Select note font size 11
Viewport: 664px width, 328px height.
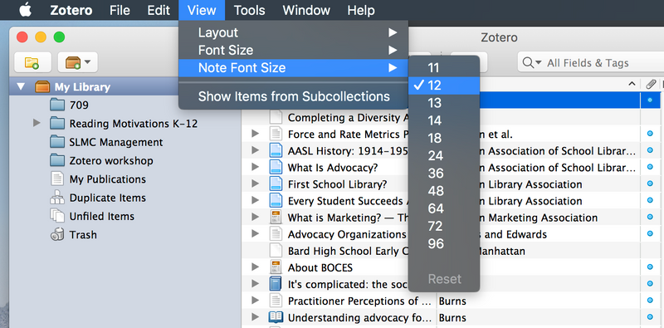click(x=444, y=68)
